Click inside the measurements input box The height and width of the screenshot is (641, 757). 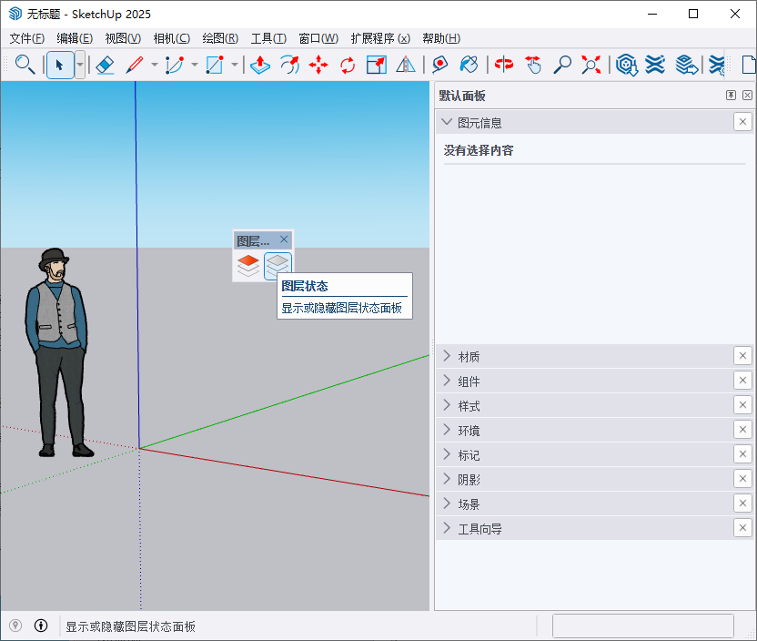click(x=643, y=626)
